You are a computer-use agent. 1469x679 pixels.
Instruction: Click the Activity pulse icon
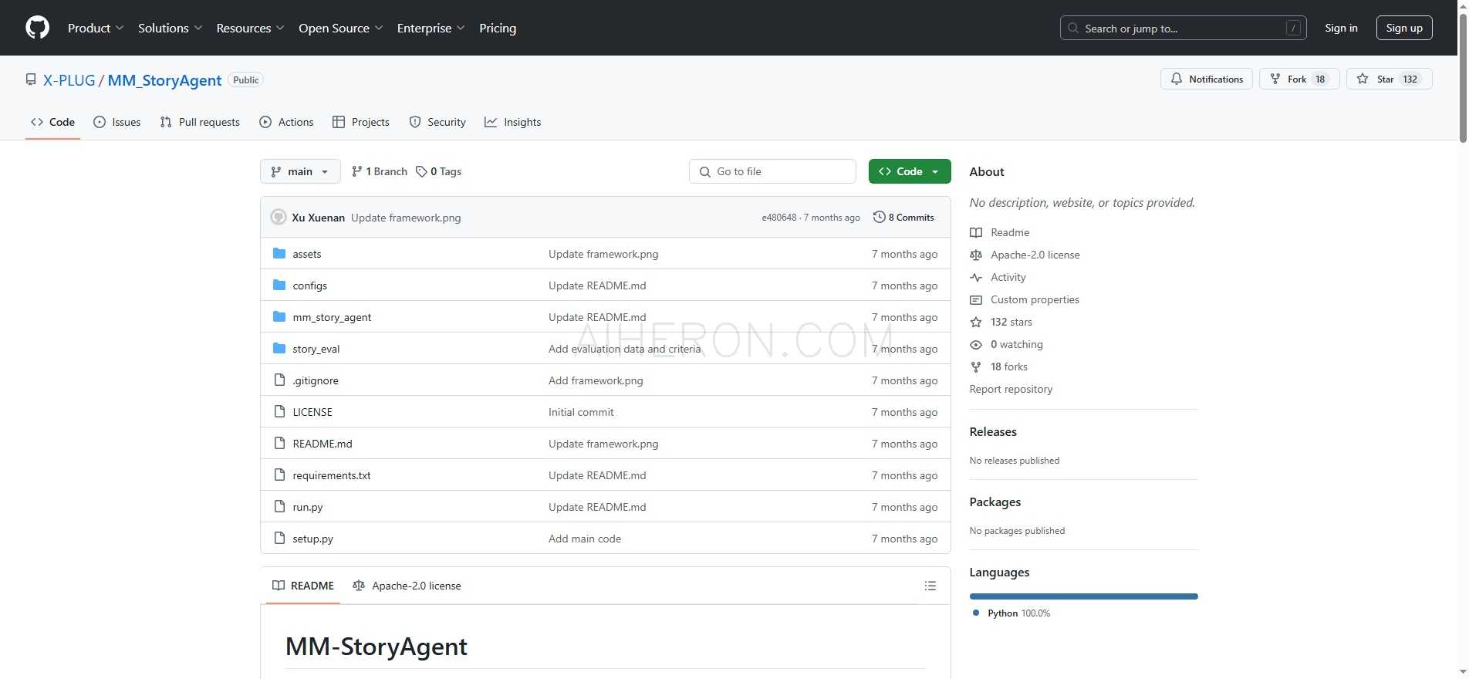click(x=976, y=277)
